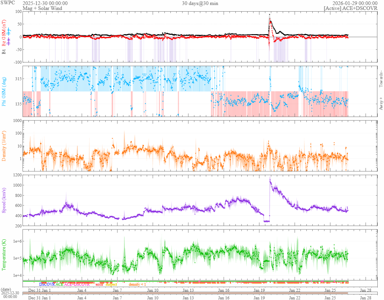
Task: Open the [Active] ACE+DSCOVR source selector
Action: (x=351, y=8)
